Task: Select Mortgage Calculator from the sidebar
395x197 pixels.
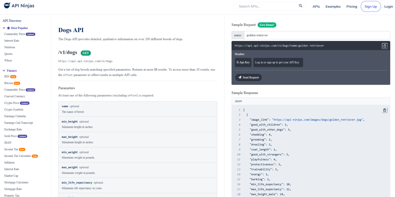Action: tap(16, 182)
